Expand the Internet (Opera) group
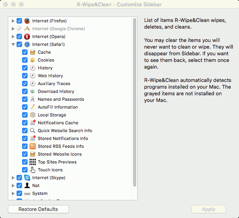This screenshot has height=218, width=239. pyautogui.click(x=13, y=36)
